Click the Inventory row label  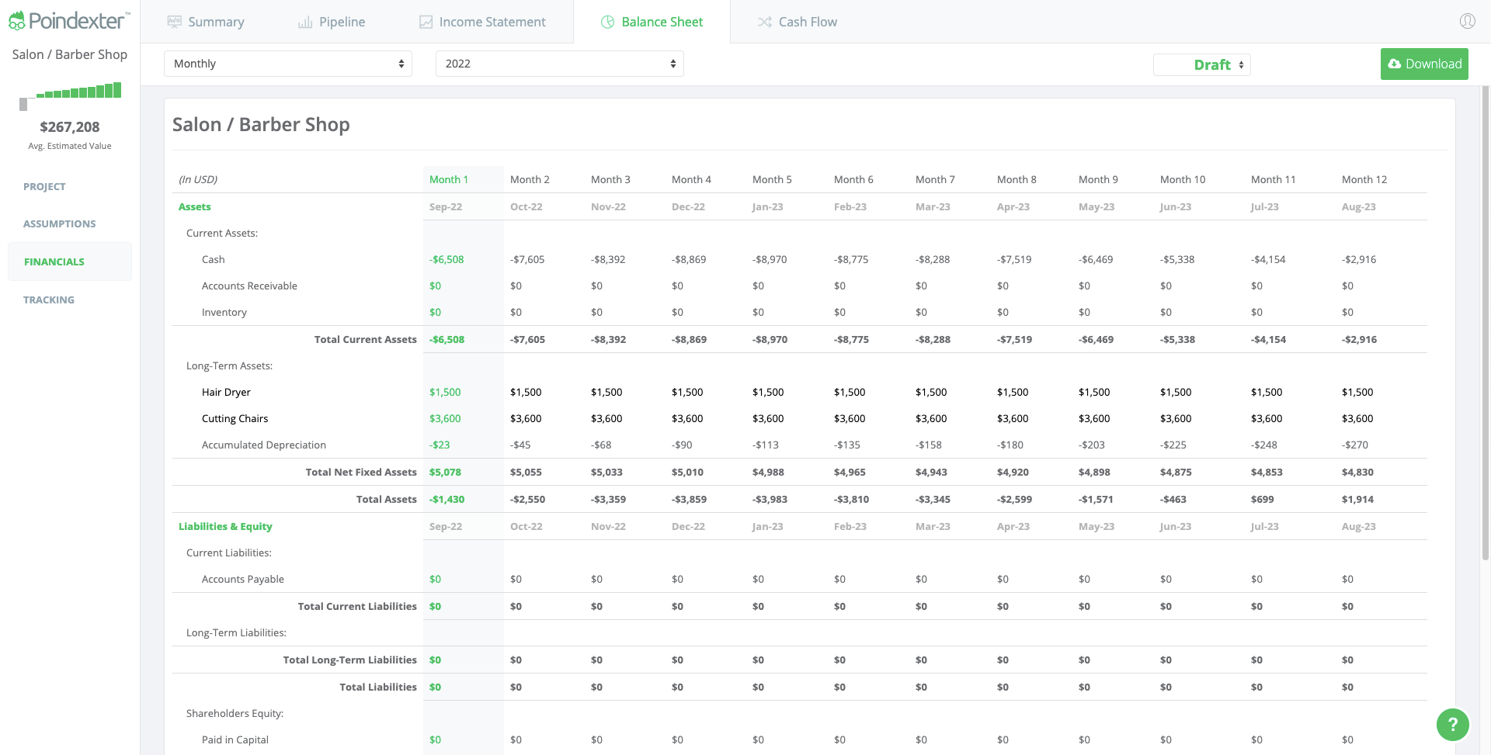tap(224, 312)
